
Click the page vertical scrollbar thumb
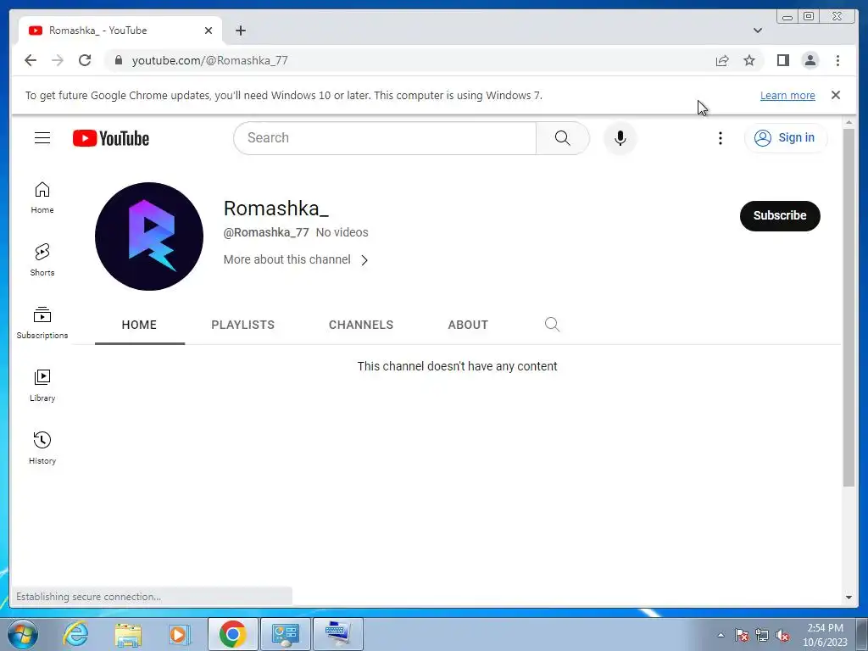(849, 307)
